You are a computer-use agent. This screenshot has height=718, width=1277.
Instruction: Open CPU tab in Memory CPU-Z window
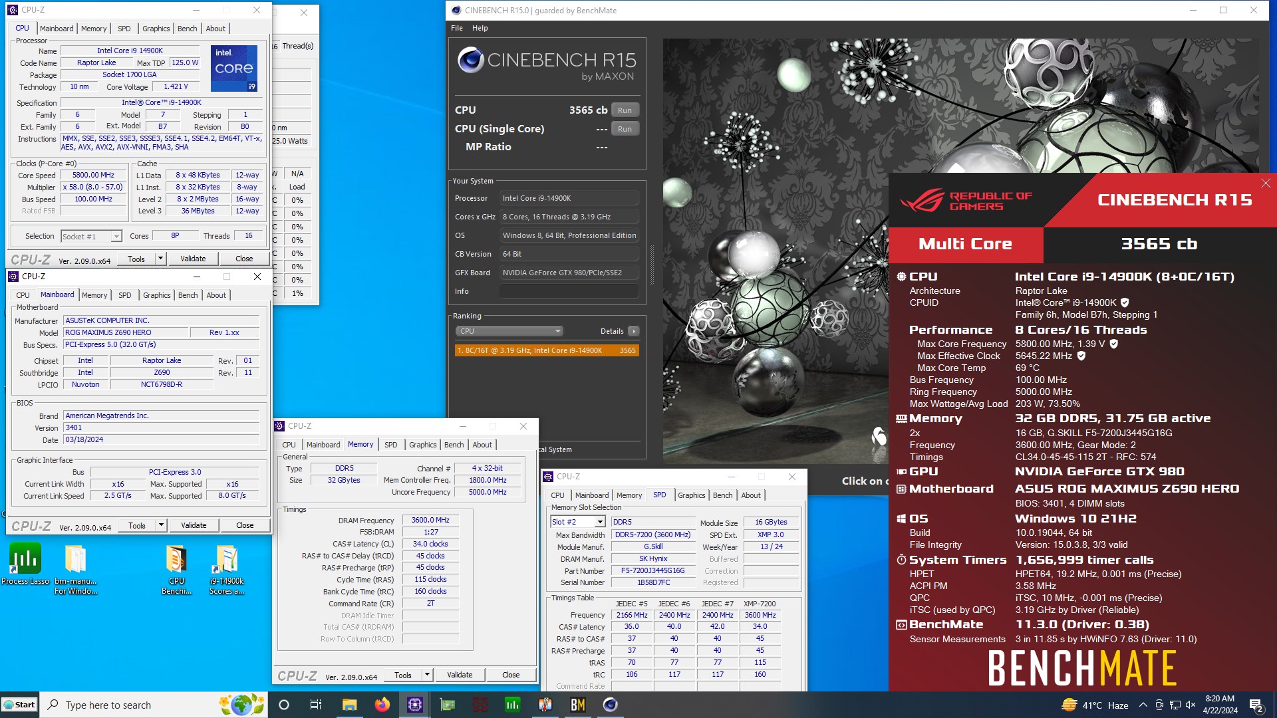(x=289, y=445)
